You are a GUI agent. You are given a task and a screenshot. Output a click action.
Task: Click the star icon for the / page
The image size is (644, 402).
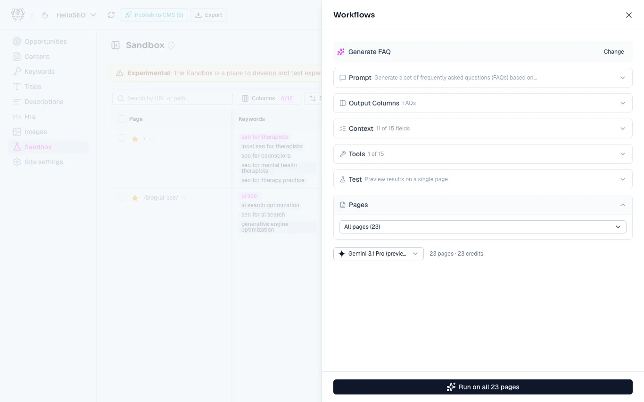click(x=135, y=139)
